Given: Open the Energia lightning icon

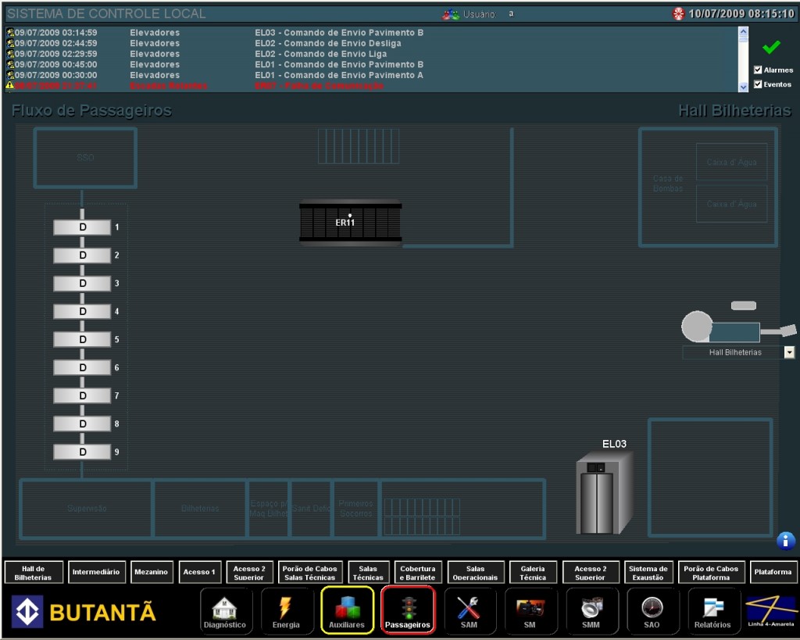Looking at the screenshot, I should click(x=286, y=611).
